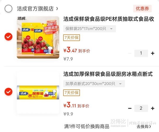
Task: Uncheck the 25*17cm 保鲜袋 item
Action: tap(8, 37)
